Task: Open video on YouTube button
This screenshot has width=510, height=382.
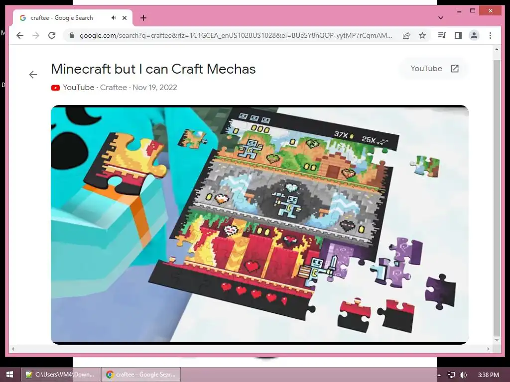Action: click(x=434, y=69)
